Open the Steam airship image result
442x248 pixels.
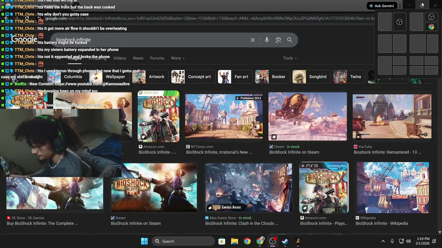(x=308, y=116)
